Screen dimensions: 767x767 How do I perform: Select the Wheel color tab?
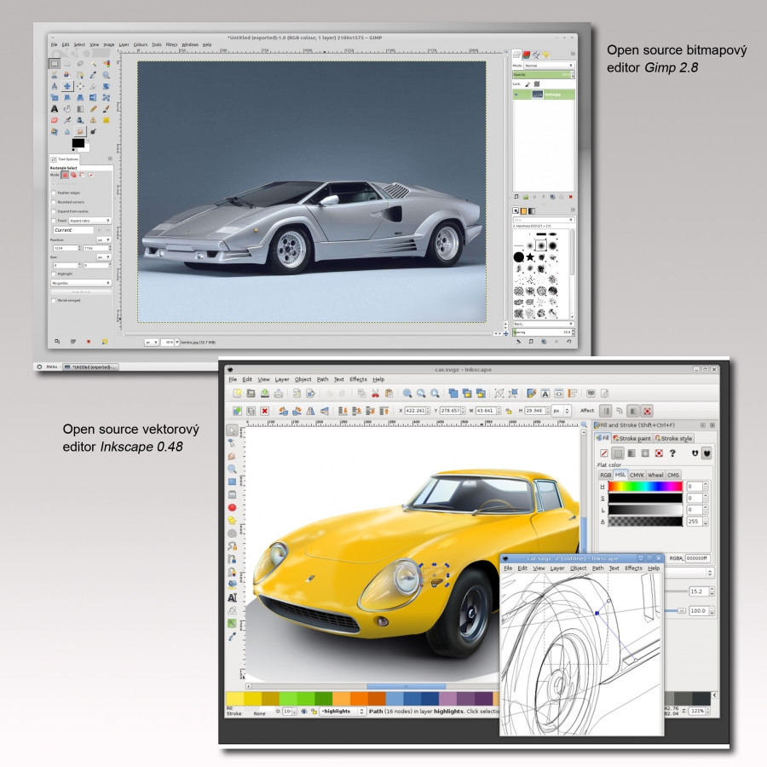pos(655,475)
